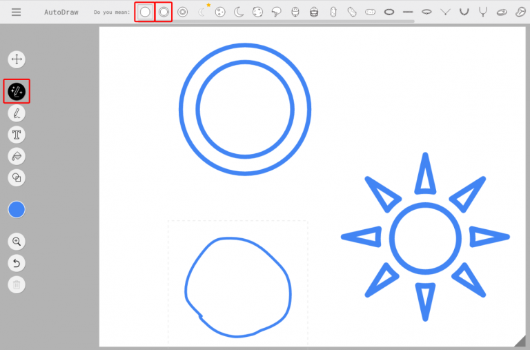Click the blue sun drawing on canvas
Screen dimensions: 530x350
[425, 237]
